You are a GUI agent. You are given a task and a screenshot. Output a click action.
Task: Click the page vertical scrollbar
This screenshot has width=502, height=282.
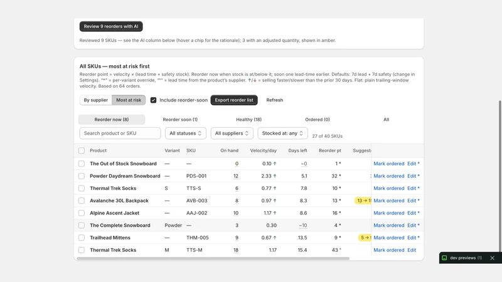pos(499,176)
